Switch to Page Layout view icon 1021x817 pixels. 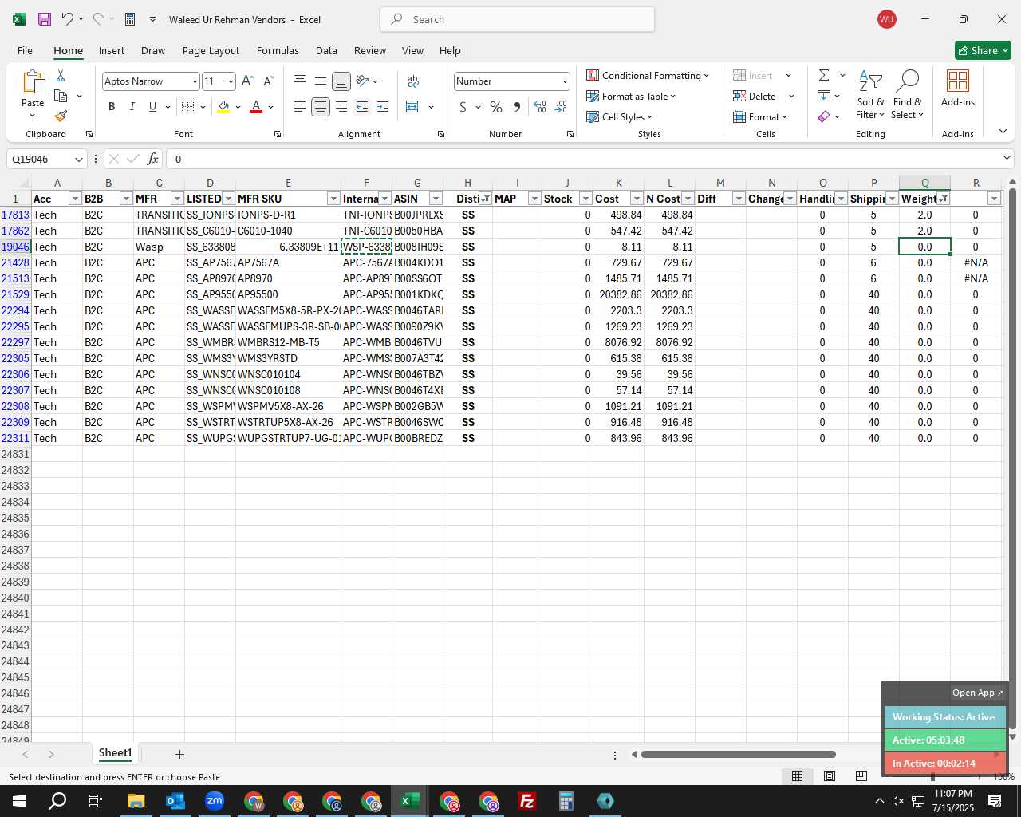click(830, 776)
